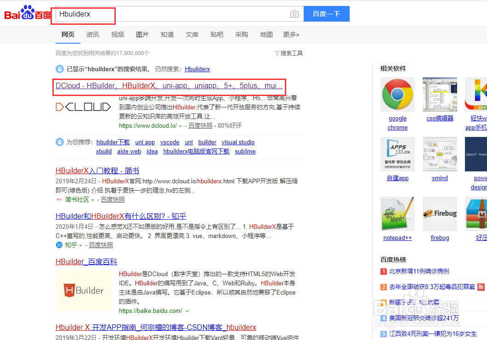
Task: Click the Baidu logo
Action: [x=28, y=13]
